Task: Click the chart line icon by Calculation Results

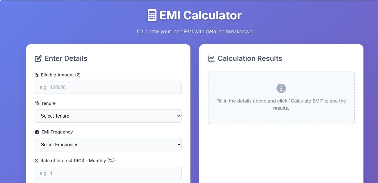Action: 211,58
